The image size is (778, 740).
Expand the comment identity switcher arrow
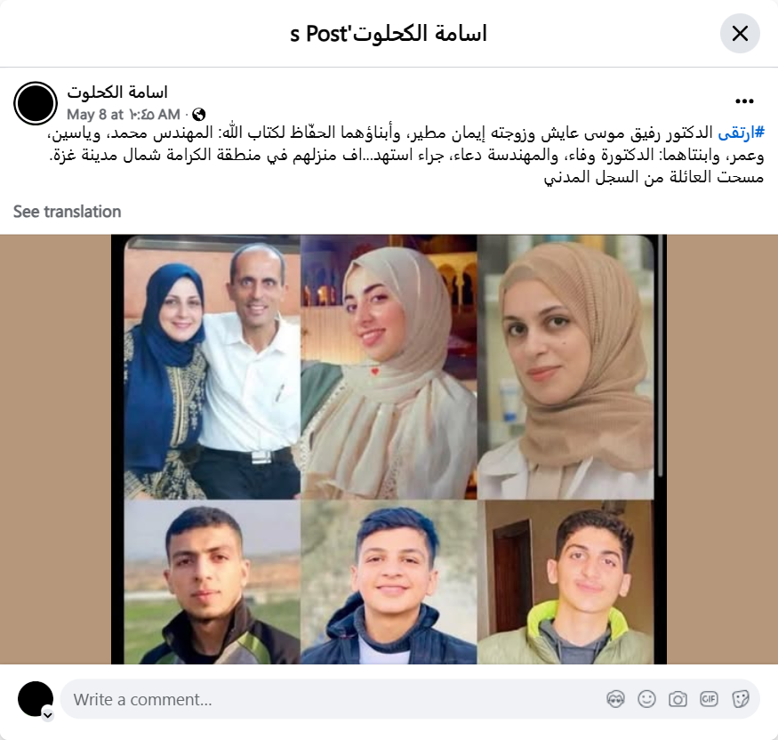coord(48,715)
